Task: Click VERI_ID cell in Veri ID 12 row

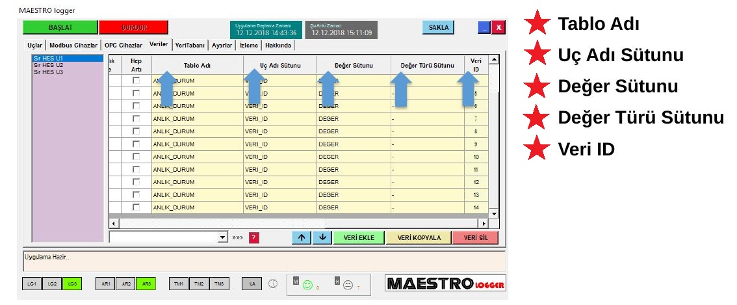Action: coord(280,181)
